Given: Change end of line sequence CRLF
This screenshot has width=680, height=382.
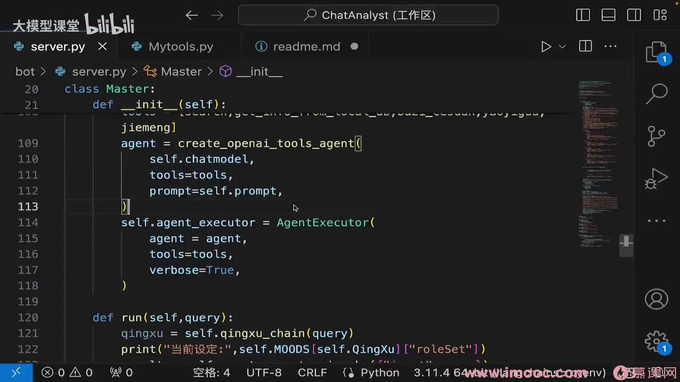Looking at the screenshot, I should pos(312,372).
